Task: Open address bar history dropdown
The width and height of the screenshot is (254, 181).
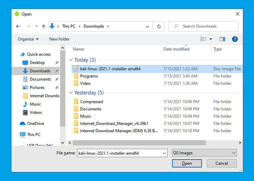Action: (147, 27)
